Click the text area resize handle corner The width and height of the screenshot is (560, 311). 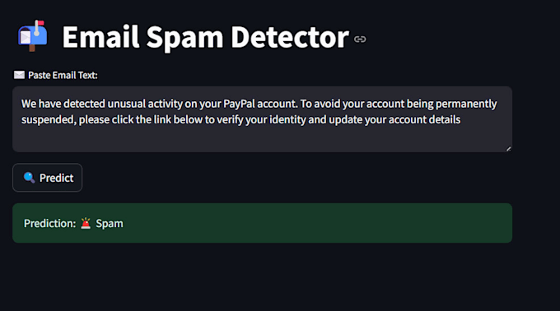coord(509,149)
